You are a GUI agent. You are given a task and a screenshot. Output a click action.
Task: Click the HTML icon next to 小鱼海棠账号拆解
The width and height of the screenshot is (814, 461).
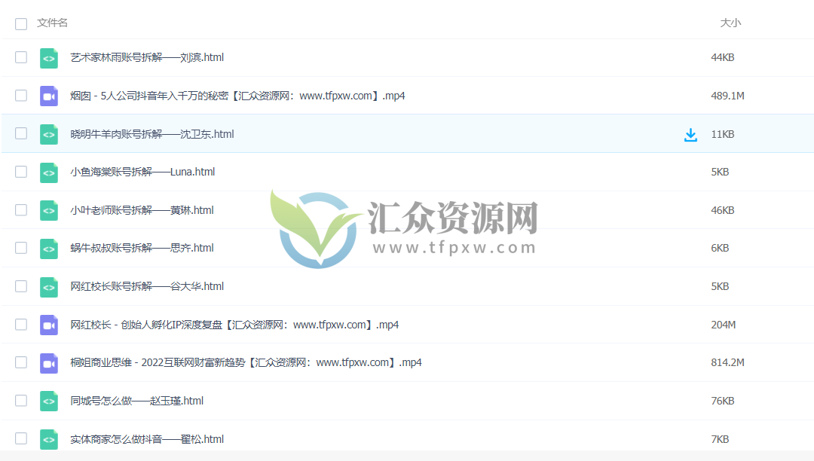point(48,172)
